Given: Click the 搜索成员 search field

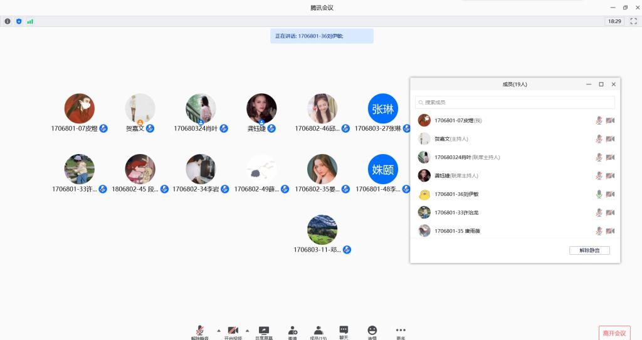Looking at the screenshot, I should click(515, 102).
